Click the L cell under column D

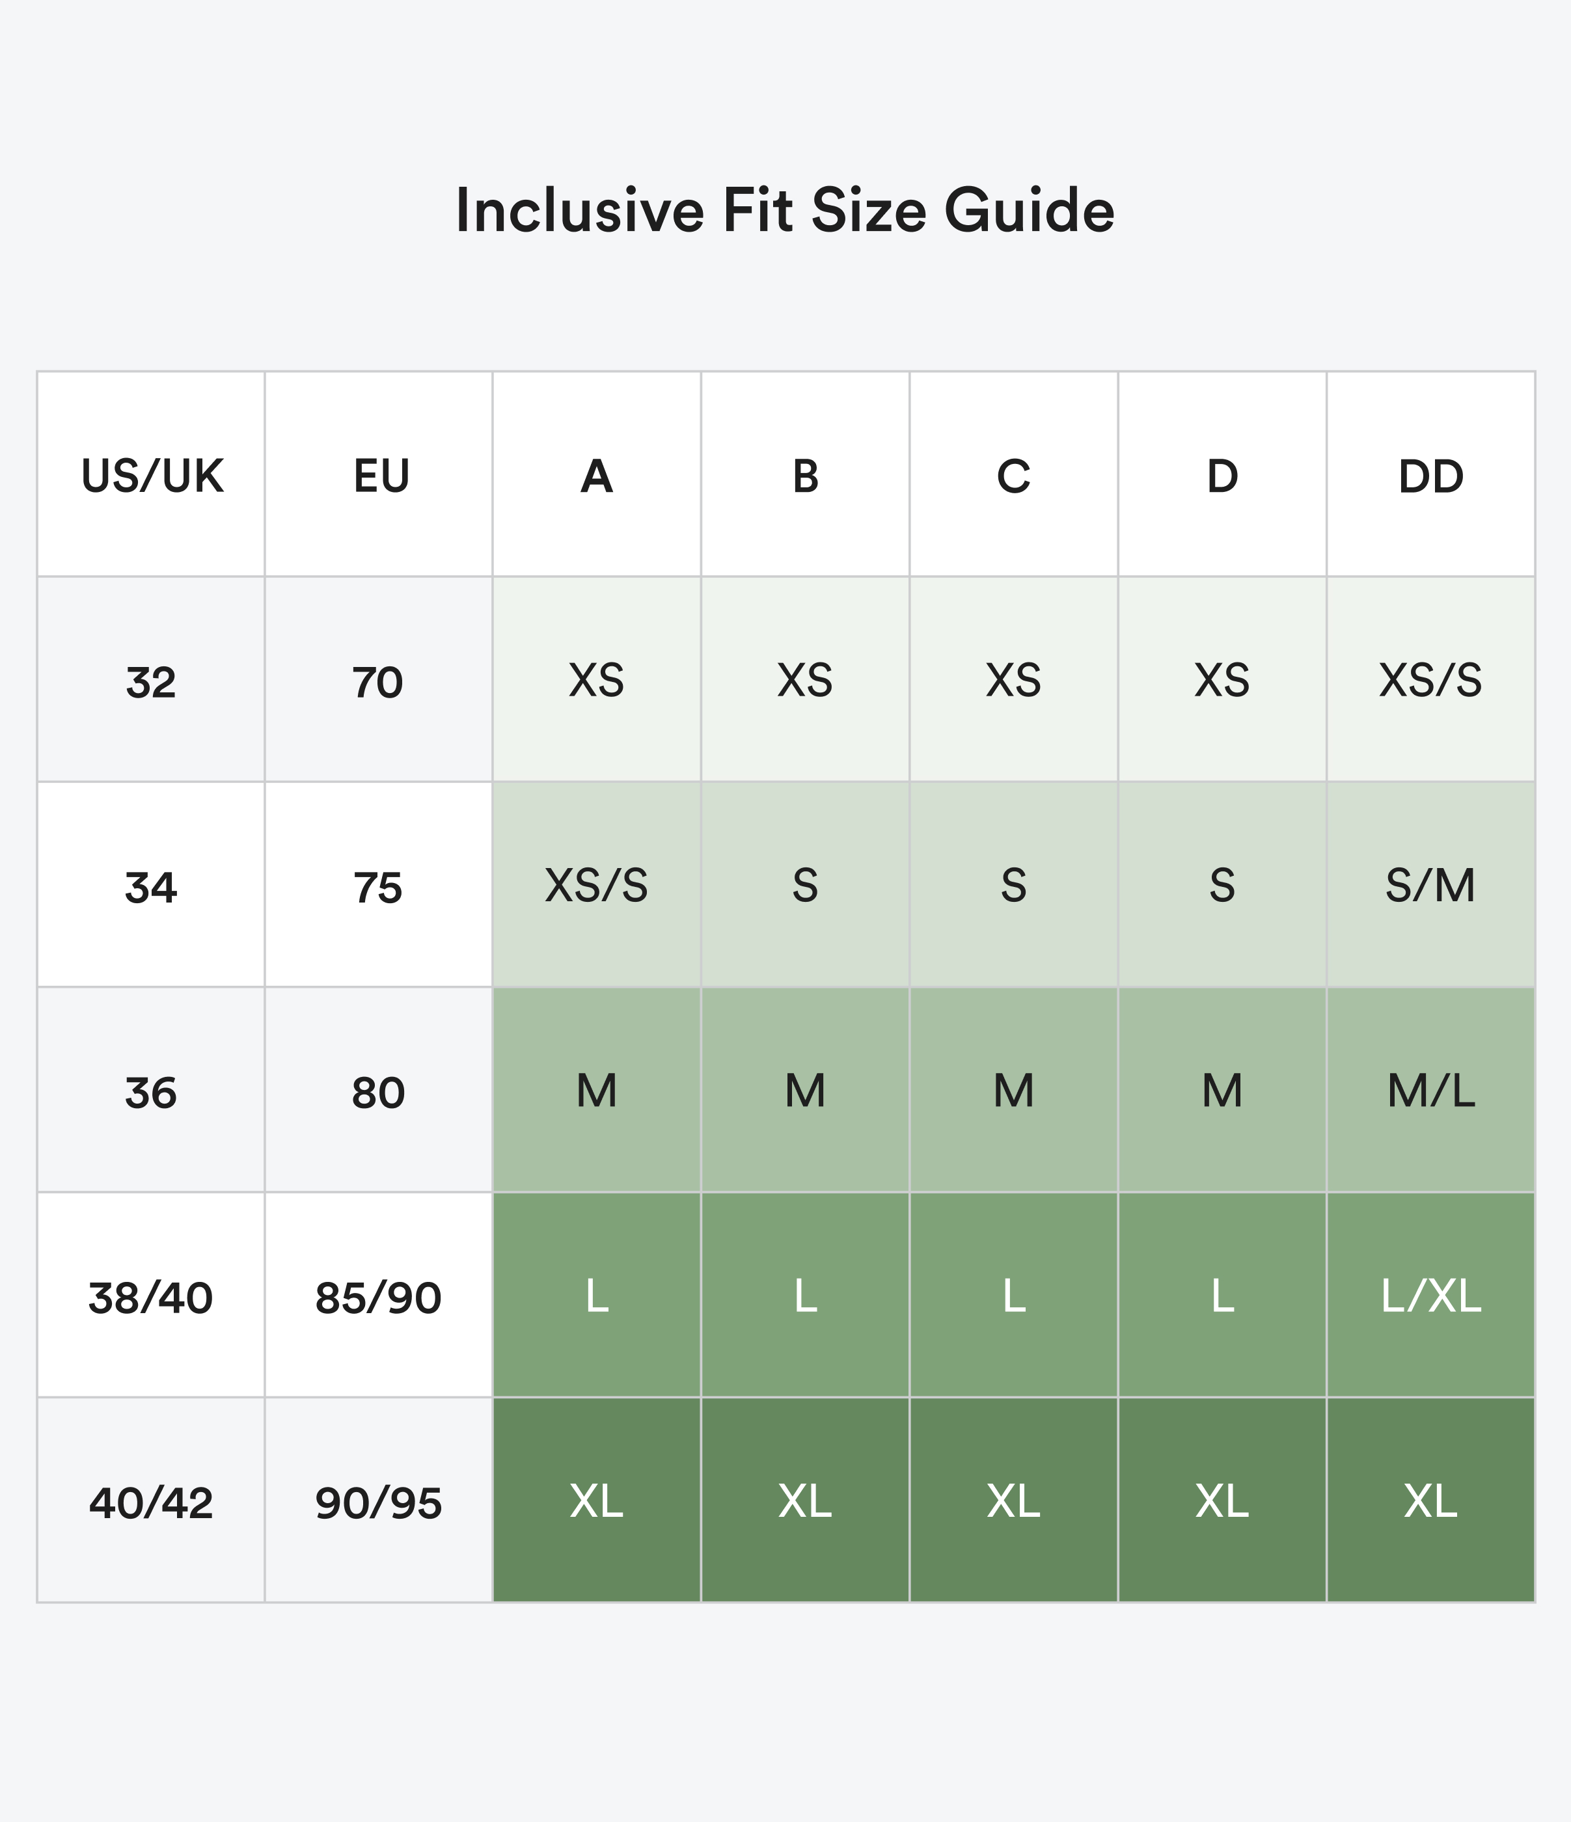1223,1296
